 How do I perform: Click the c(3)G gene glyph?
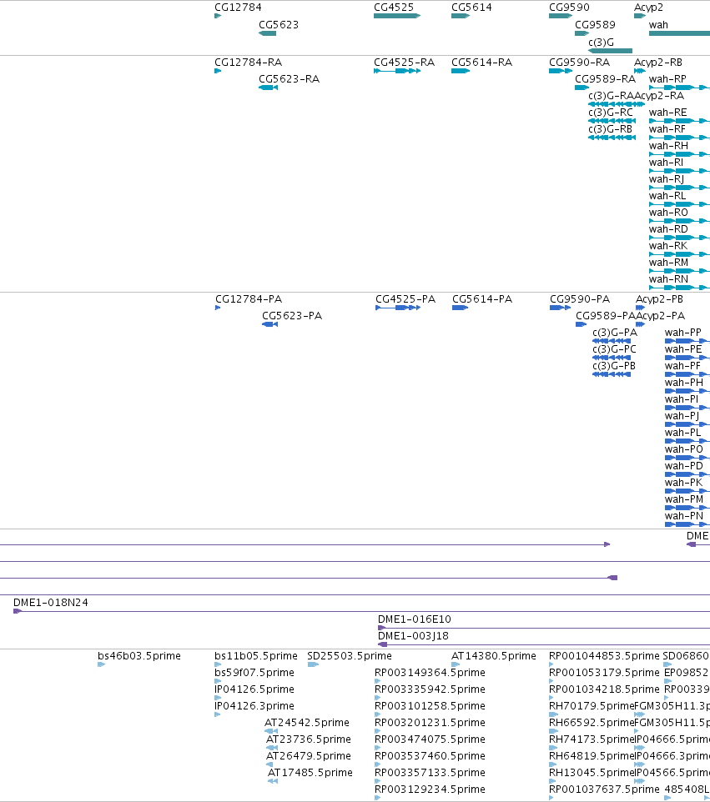(x=610, y=51)
